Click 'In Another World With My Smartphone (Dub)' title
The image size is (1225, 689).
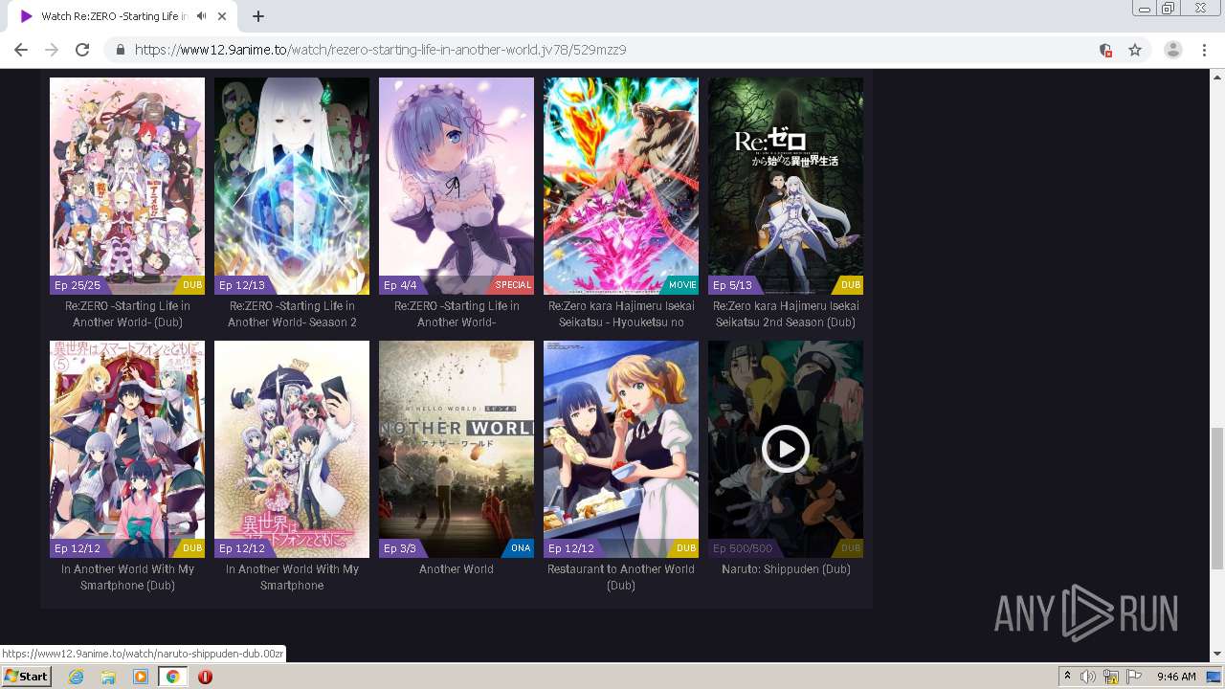tap(127, 577)
